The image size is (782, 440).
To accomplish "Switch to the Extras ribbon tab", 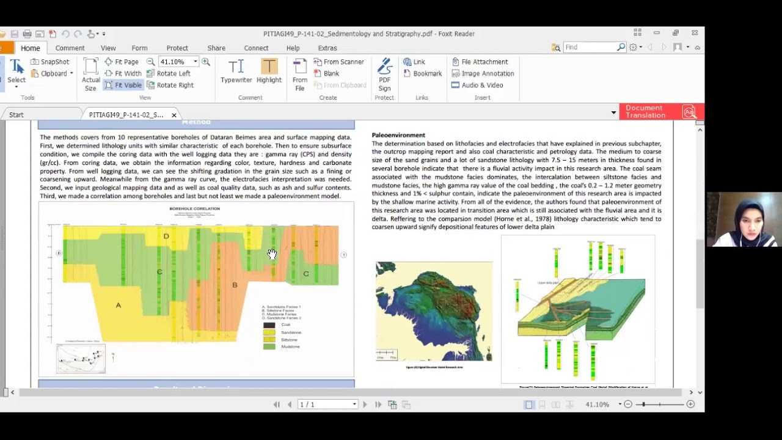I will point(327,48).
